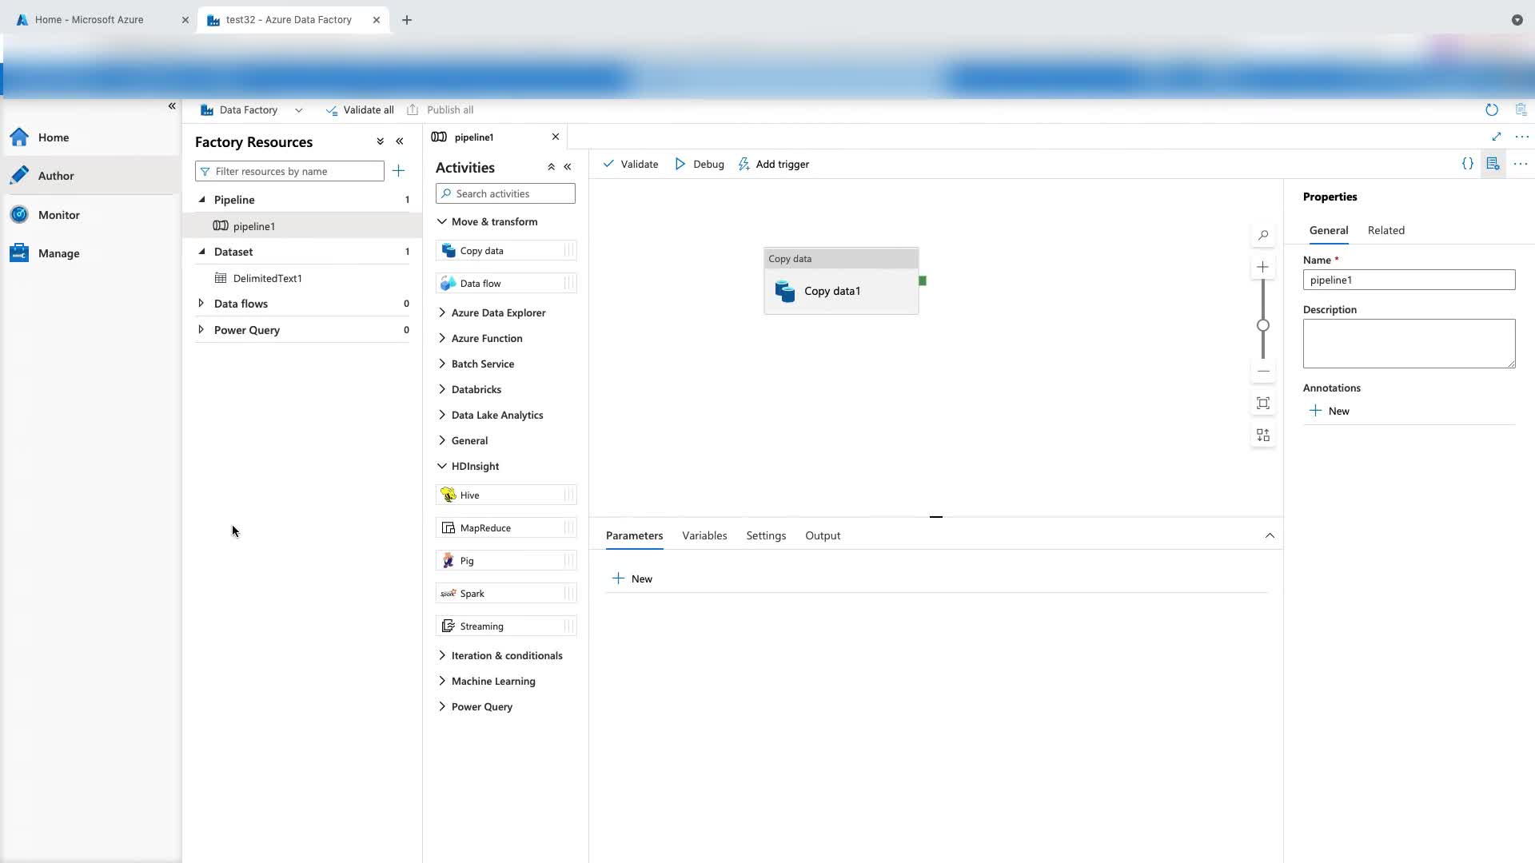This screenshot has height=863, width=1535.
Task: Click the canvas search magnifier icon
Action: (x=1263, y=235)
